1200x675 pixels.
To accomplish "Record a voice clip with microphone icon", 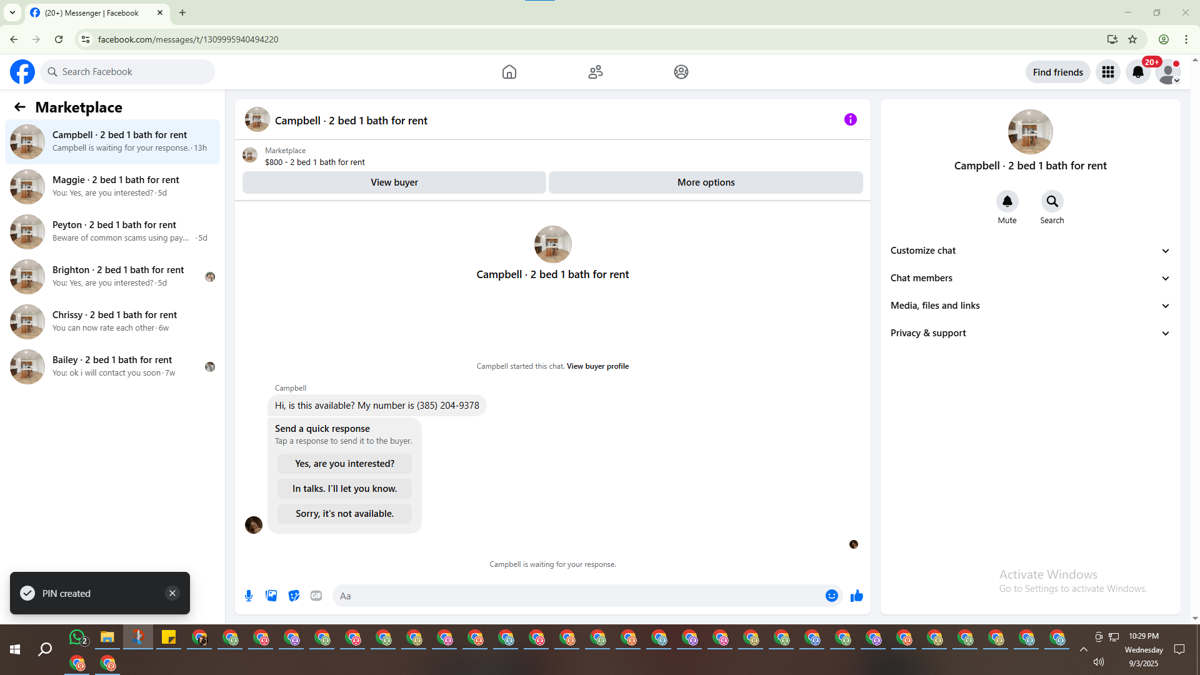I will 249,596.
